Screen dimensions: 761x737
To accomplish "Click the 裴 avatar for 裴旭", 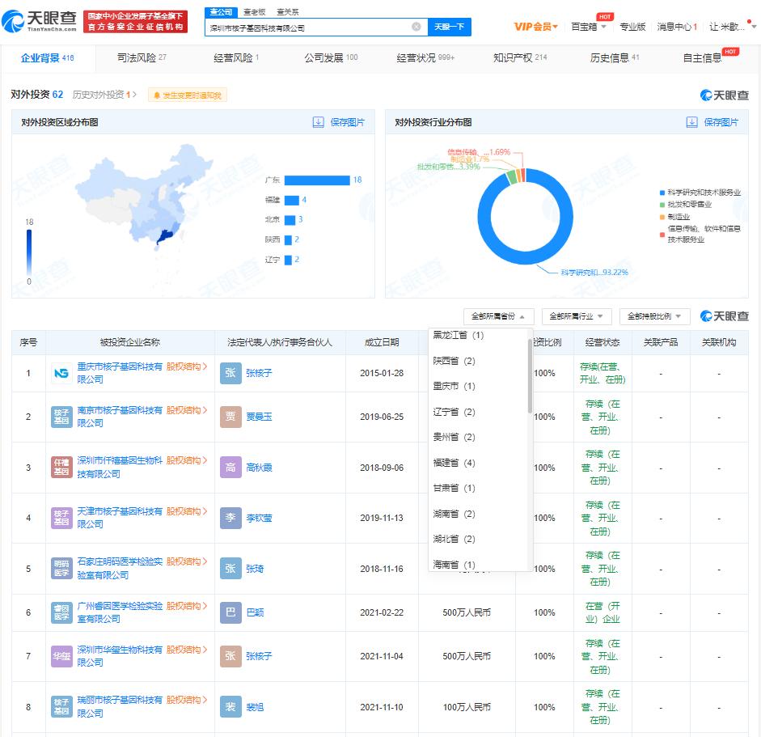I will point(230,706).
